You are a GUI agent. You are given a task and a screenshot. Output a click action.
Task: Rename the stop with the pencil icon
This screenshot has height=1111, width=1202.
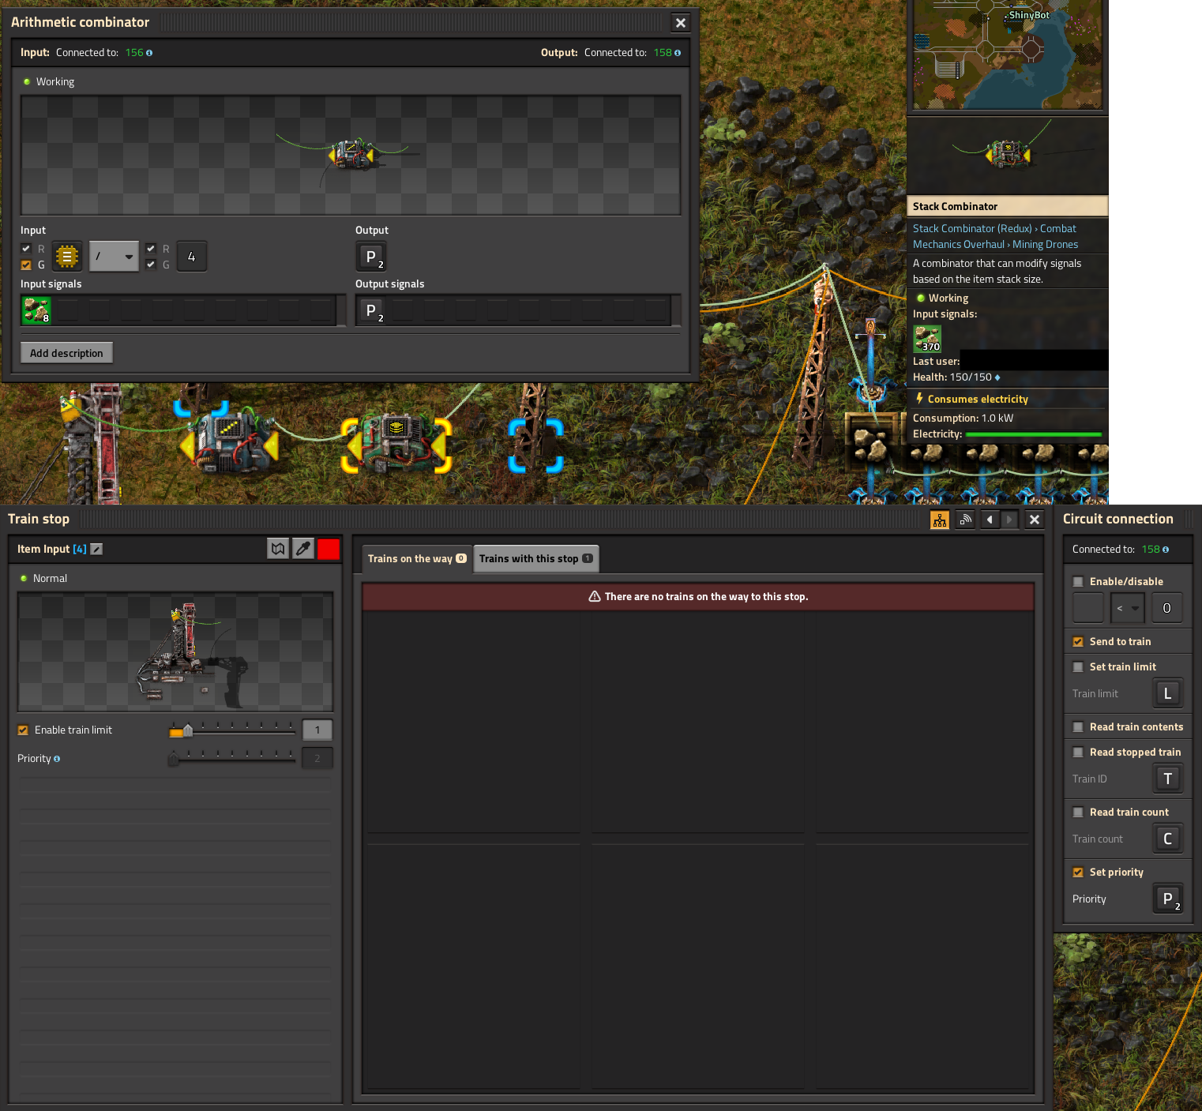pos(96,549)
